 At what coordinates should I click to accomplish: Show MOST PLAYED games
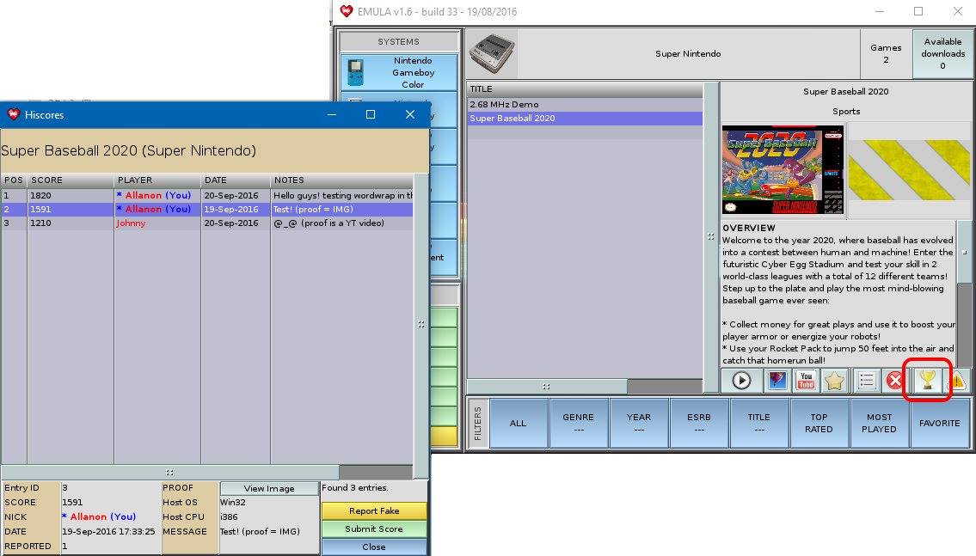tap(879, 423)
